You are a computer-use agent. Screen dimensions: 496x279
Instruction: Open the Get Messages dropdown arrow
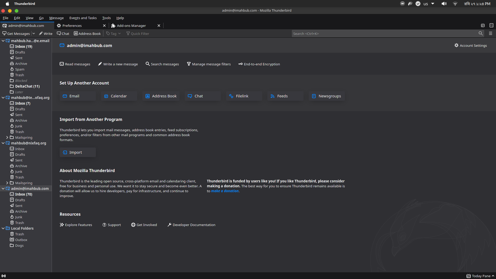tap(34, 34)
